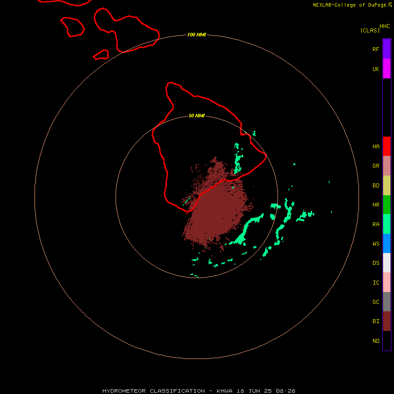Click the IC pink legend swatch

pos(387,282)
